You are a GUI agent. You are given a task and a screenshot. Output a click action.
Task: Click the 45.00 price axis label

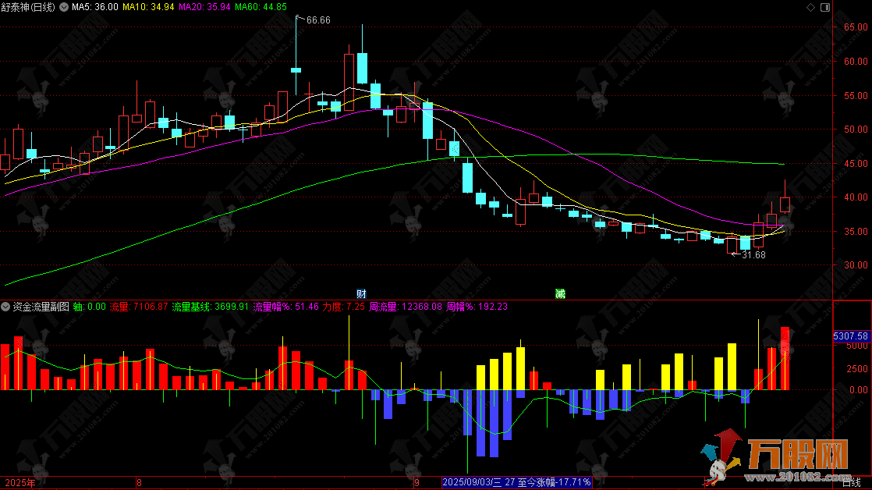tap(856, 164)
